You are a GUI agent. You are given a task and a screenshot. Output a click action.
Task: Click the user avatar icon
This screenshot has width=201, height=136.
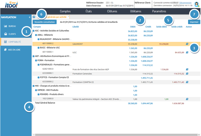coord(197,4)
